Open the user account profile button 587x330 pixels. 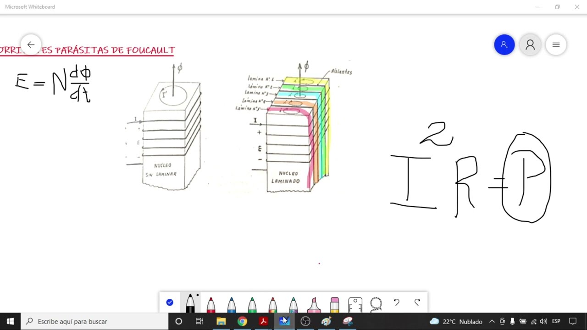pyautogui.click(x=530, y=45)
